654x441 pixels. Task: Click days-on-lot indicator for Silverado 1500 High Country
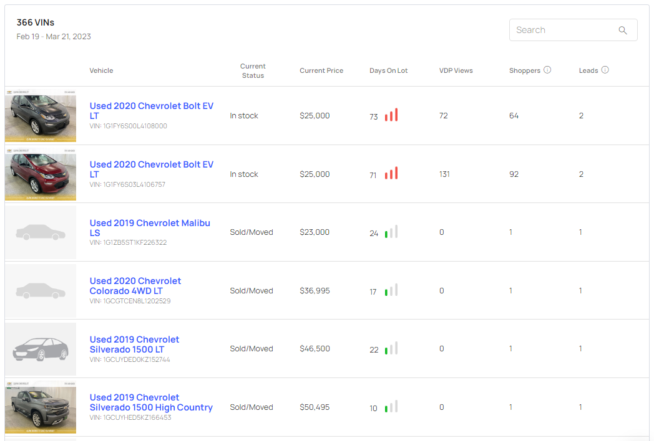click(x=391, y=407)
